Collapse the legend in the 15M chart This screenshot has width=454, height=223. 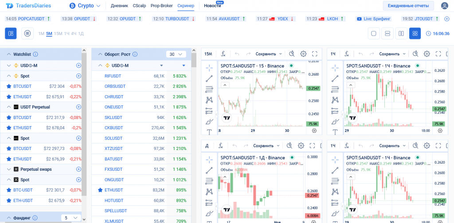tap(226, 85)
